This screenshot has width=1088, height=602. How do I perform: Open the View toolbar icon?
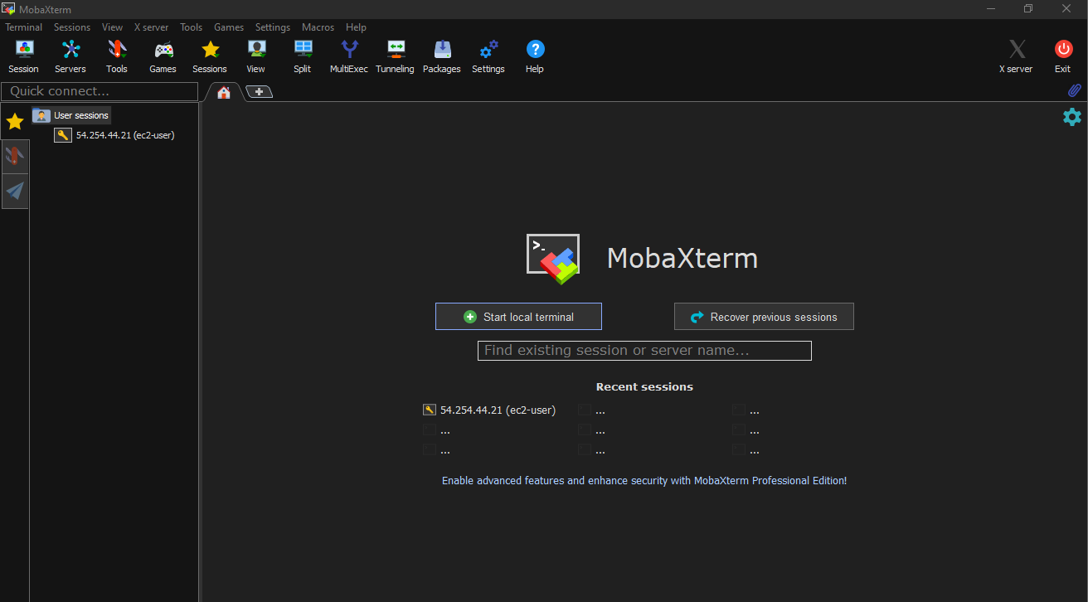point(256,56)
